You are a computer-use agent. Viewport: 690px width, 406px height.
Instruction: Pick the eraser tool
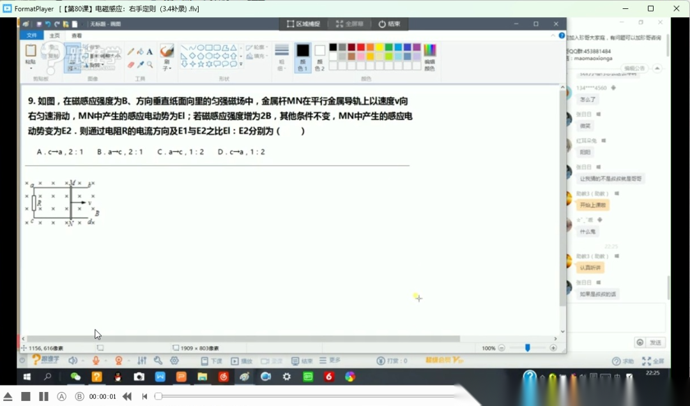tap(131, 64)
